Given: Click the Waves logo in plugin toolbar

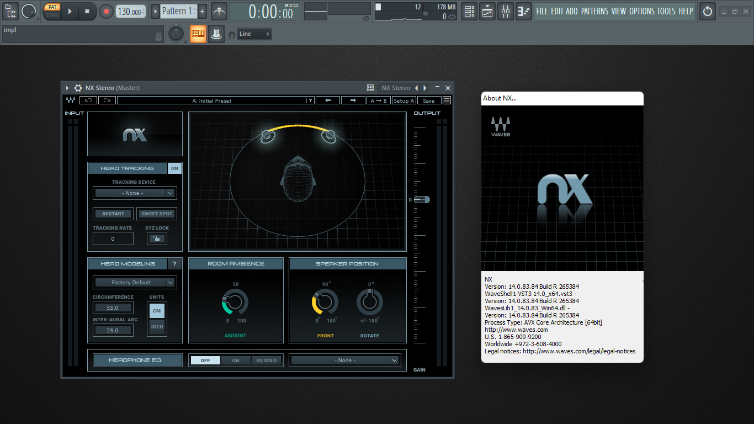Looking at the screenshot, I should point(71,100).
